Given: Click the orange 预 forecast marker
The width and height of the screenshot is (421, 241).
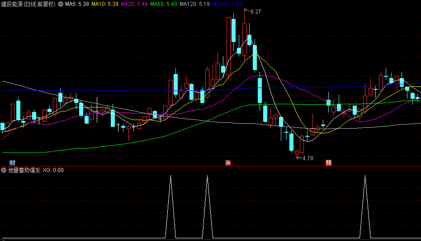Looking at the screenshot, I should pos(328,162).
